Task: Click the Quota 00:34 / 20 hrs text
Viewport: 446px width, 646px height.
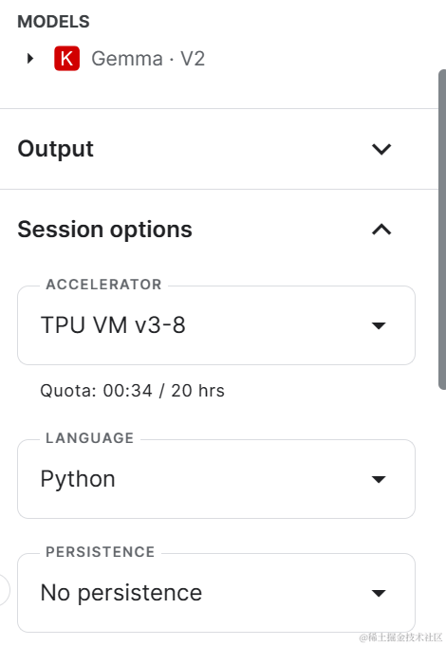Action: (x=132, y=391)
